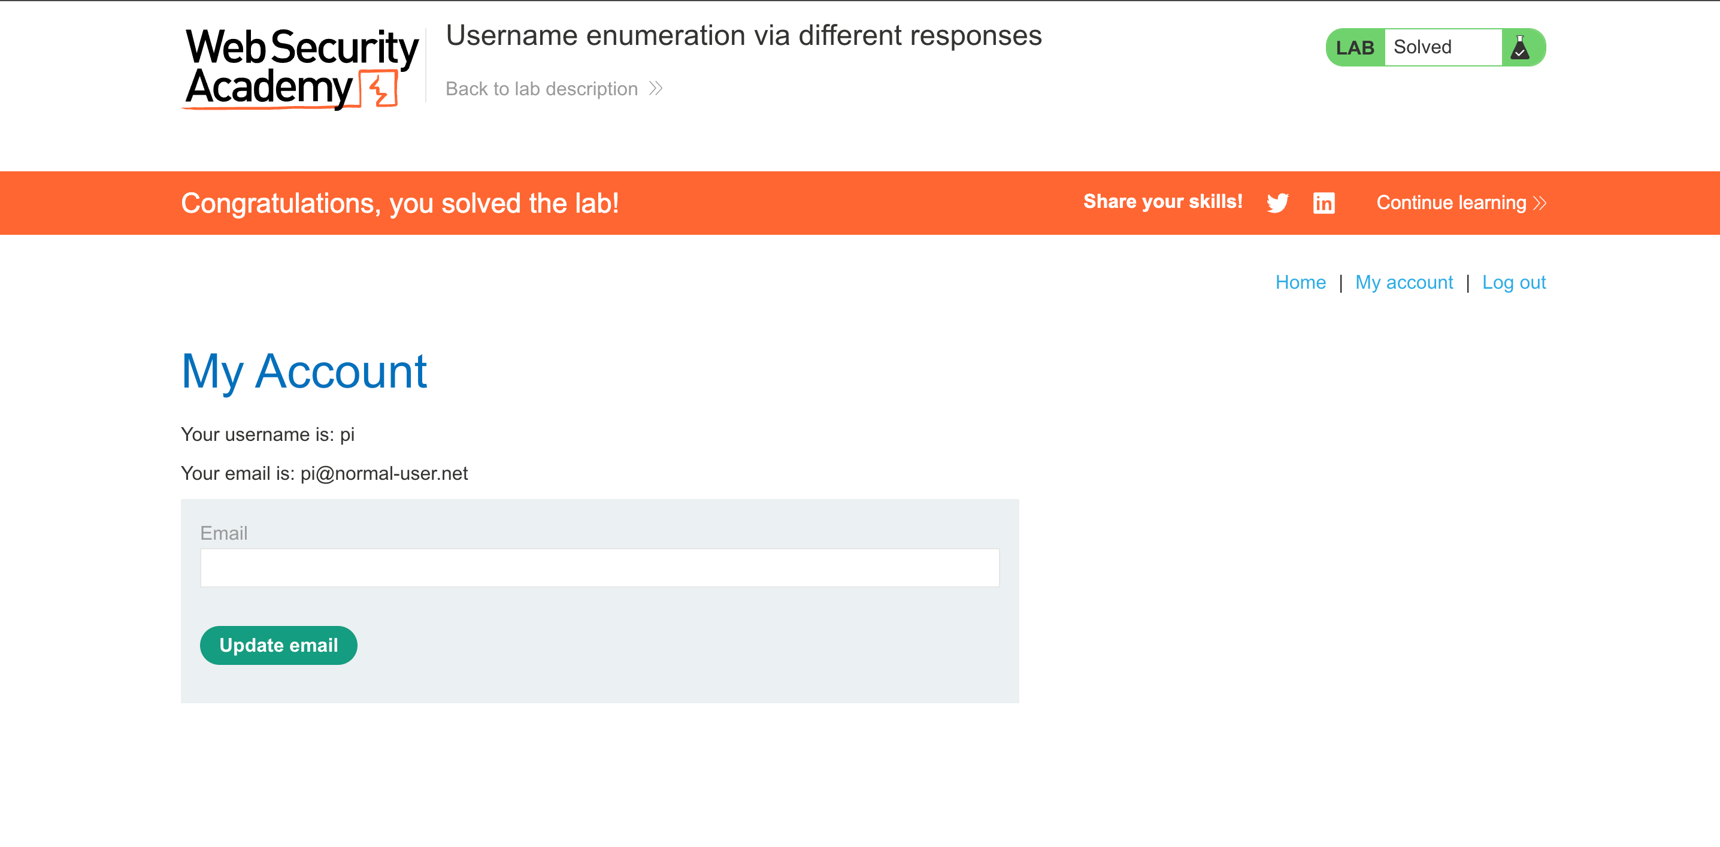Log out of the account
The width and height of the screenshot is (1720, 847).
pyautogui.click(x=1513, y=283)
